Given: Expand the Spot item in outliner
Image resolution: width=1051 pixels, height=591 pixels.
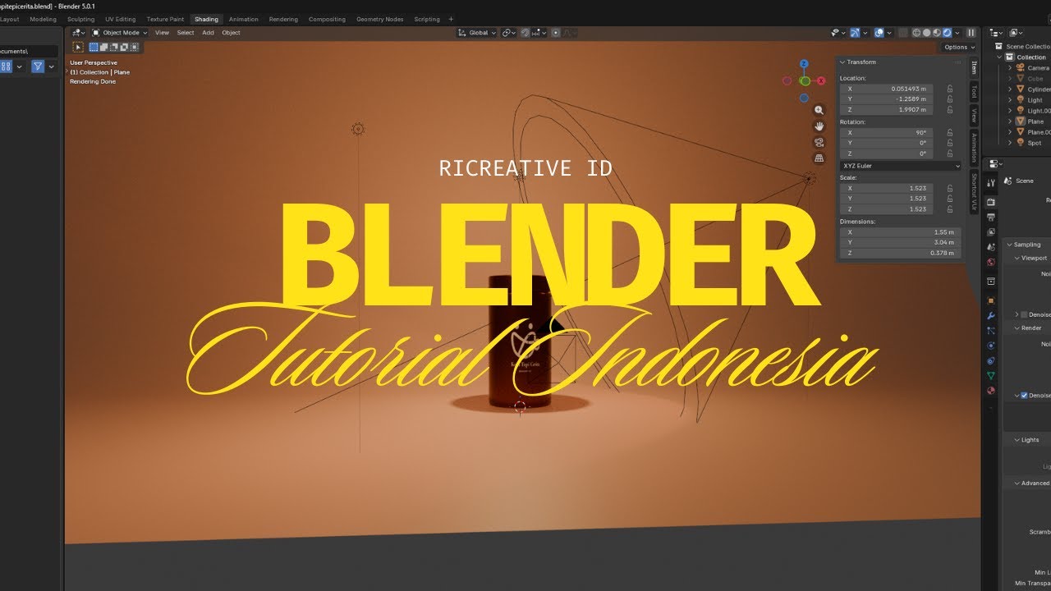Looking at the screenshot, I should click(1011, 143).
